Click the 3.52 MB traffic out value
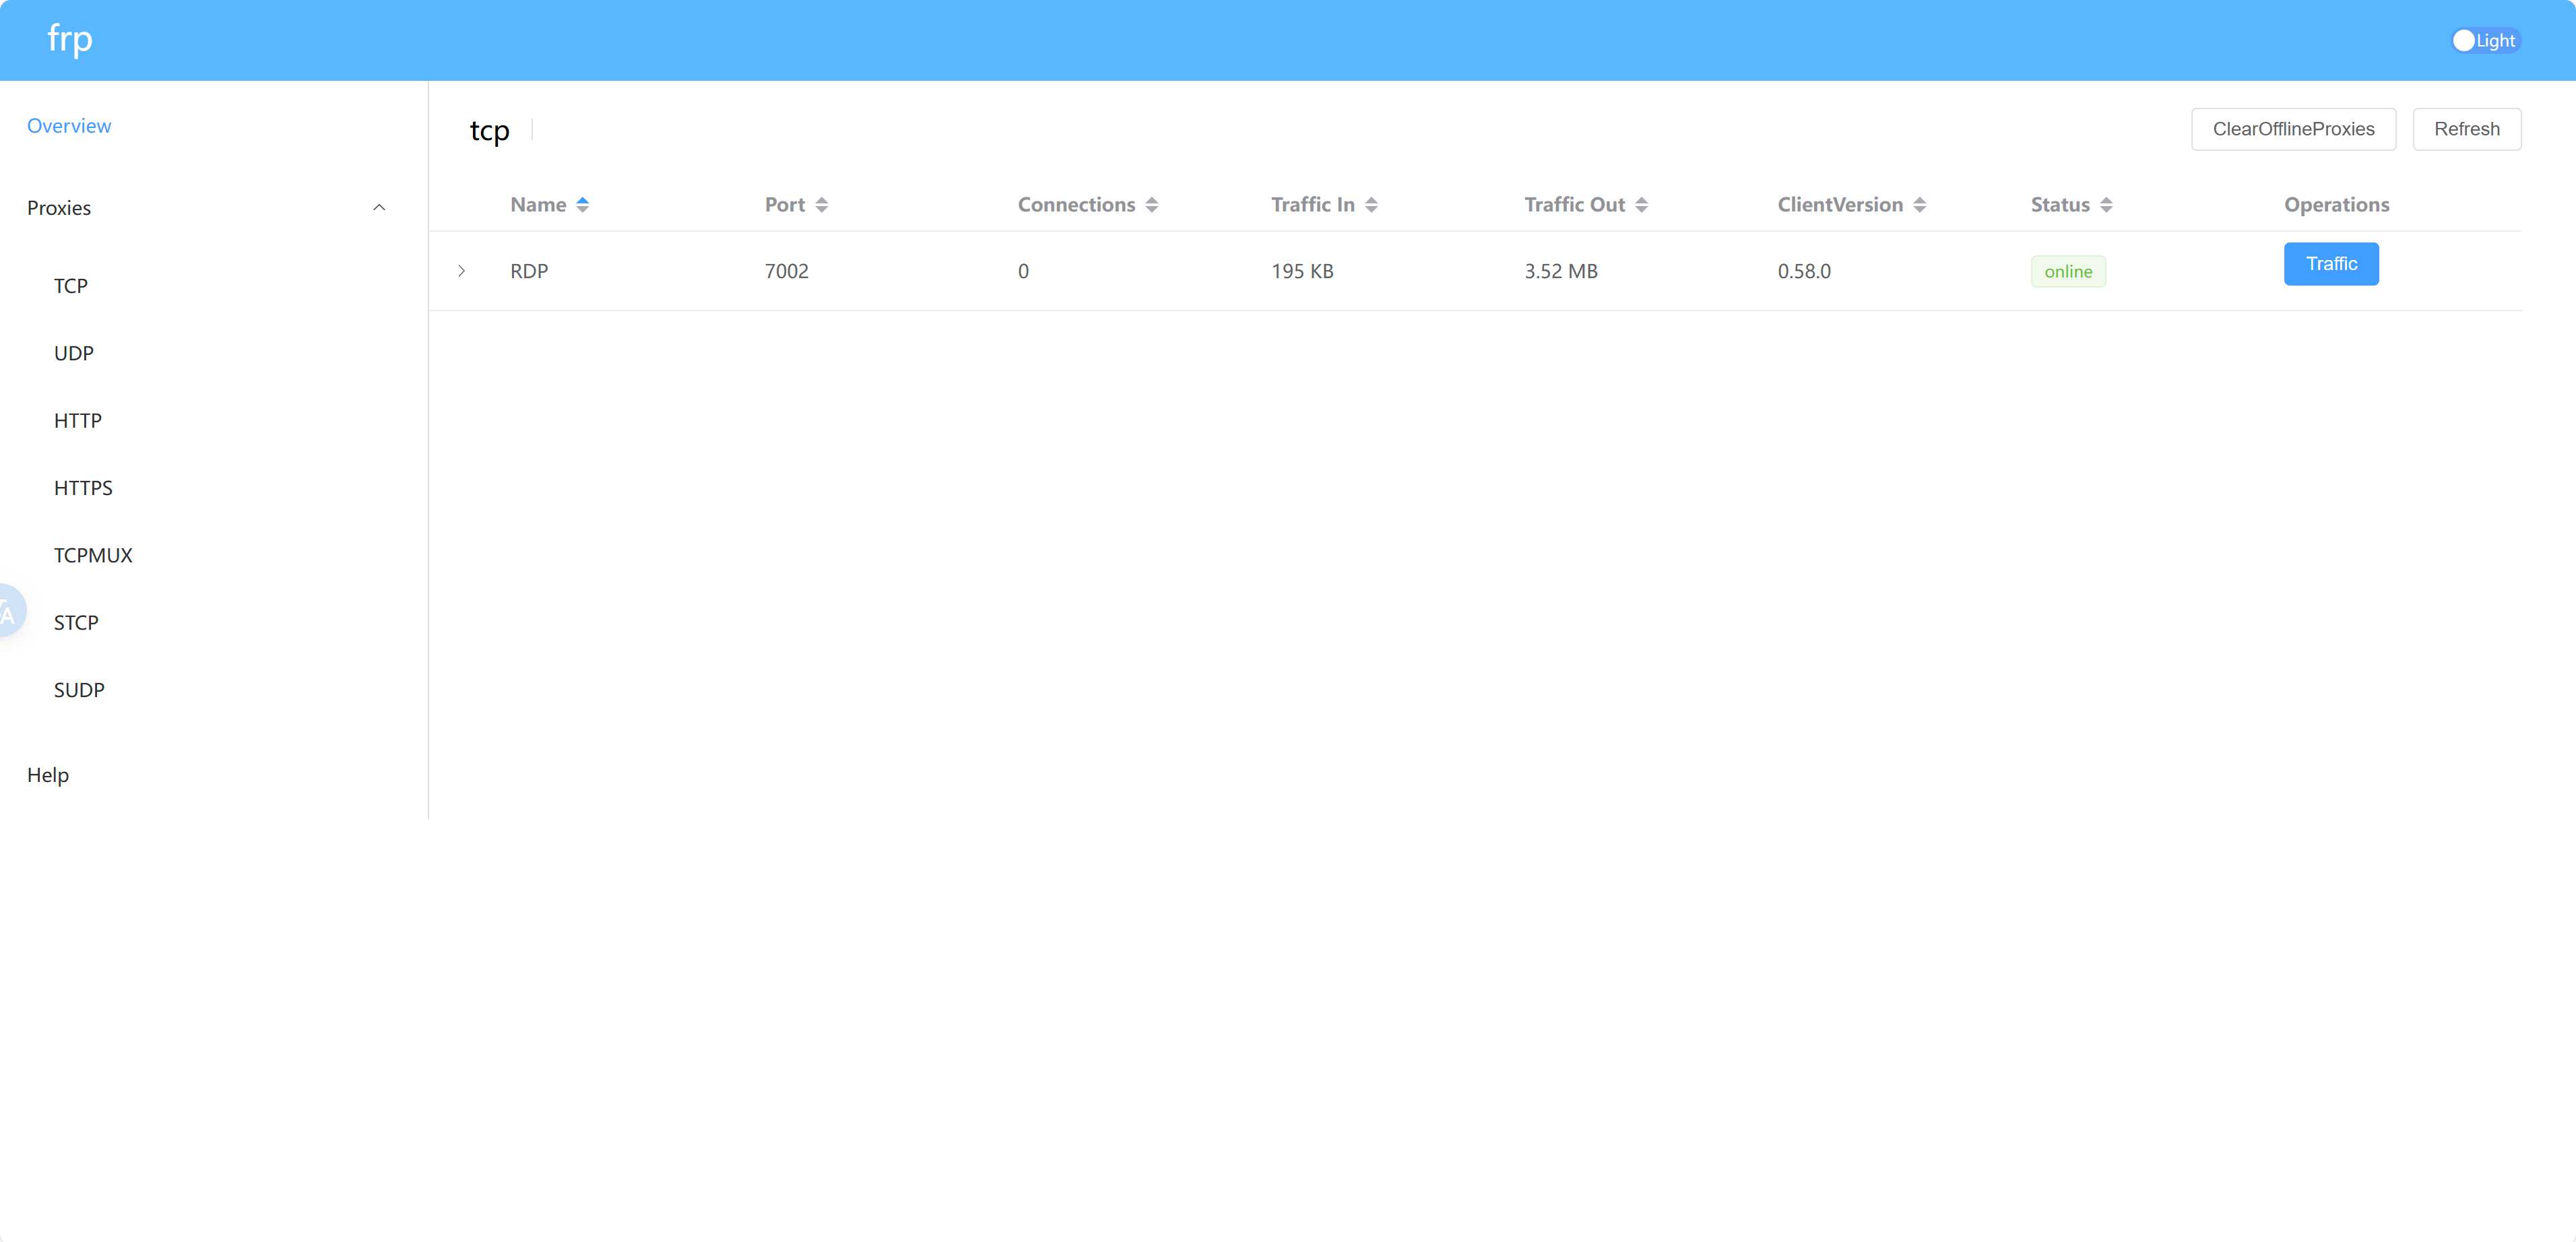The height and width of the screenshot is (1242, 2576). 1561,271
